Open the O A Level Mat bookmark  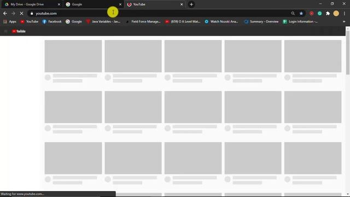coord(183,21)
